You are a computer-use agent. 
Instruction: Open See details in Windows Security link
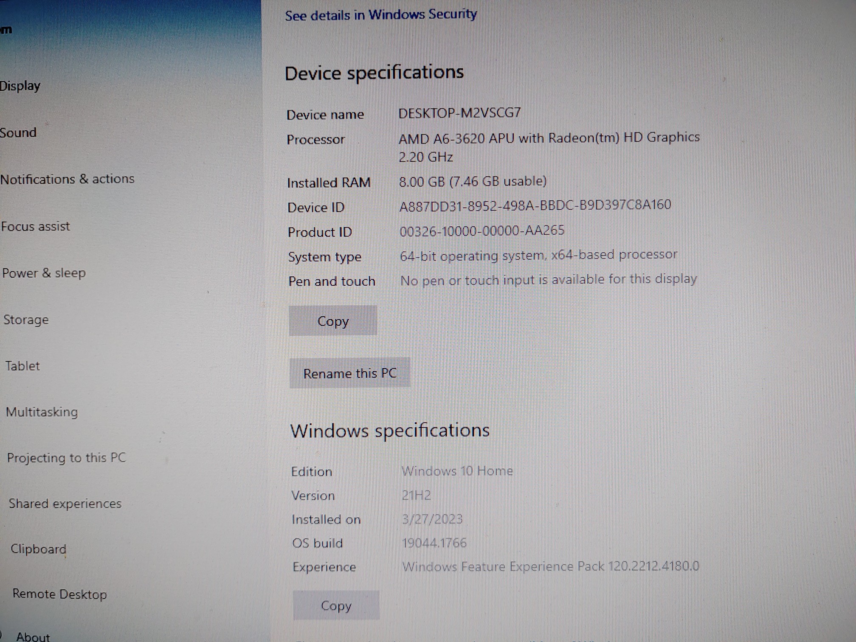(x=381, y=15)
